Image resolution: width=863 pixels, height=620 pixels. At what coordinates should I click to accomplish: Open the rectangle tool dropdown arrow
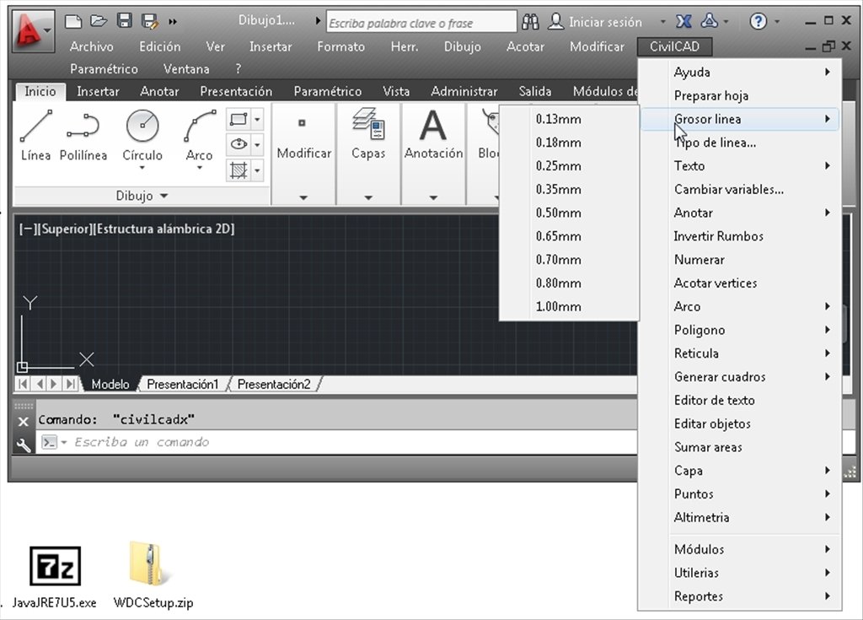coord(257,120)
